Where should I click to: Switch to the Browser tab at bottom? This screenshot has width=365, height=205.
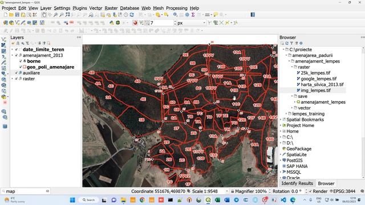326,183
